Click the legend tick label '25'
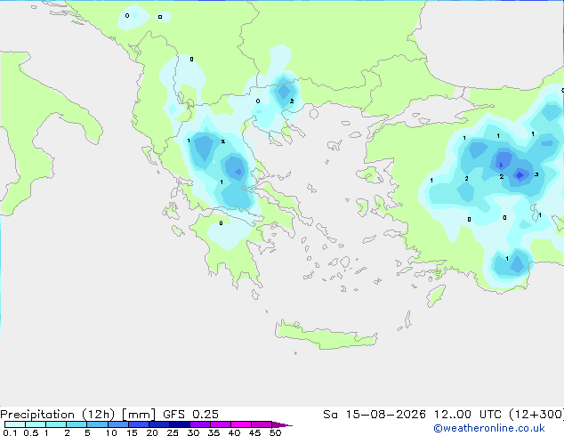 click(173, 432)
